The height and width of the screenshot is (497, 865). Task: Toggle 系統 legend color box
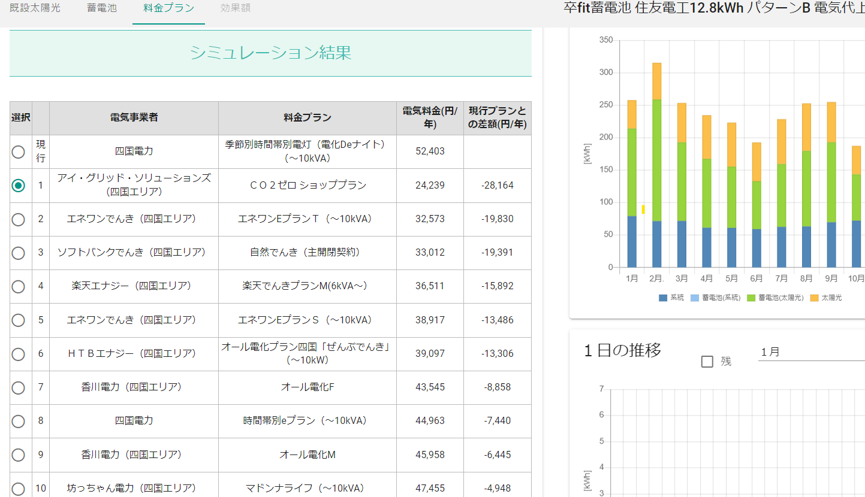[663, 298]
